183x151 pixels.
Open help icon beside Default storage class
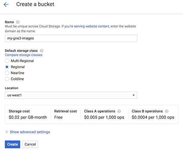(42, 51)
